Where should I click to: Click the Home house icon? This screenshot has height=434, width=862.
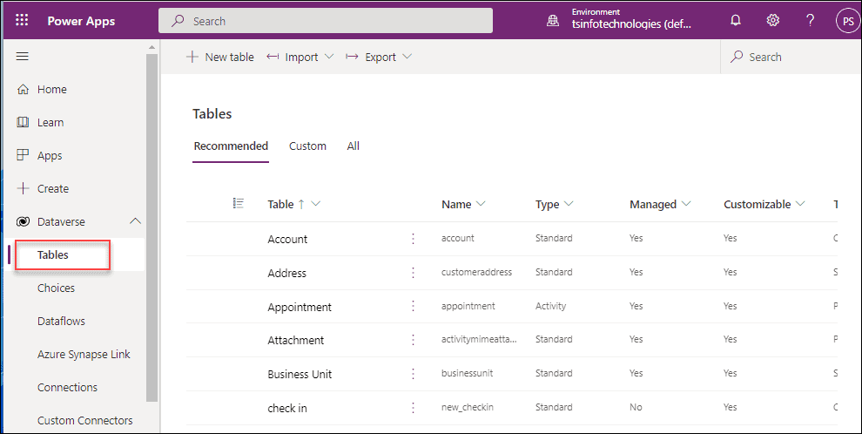[x=24, y=89]
